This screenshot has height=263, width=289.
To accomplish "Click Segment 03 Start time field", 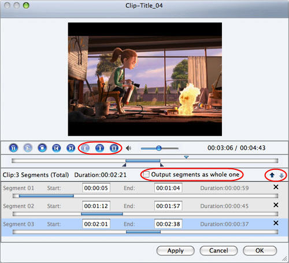I will click(96, 224).
